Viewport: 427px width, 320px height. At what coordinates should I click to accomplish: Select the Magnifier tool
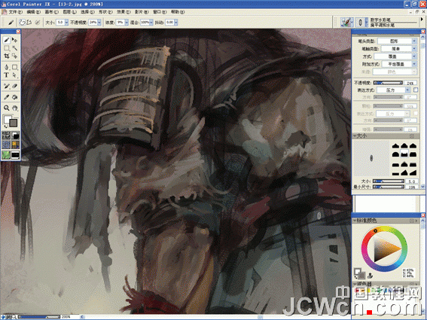point(7,108)
